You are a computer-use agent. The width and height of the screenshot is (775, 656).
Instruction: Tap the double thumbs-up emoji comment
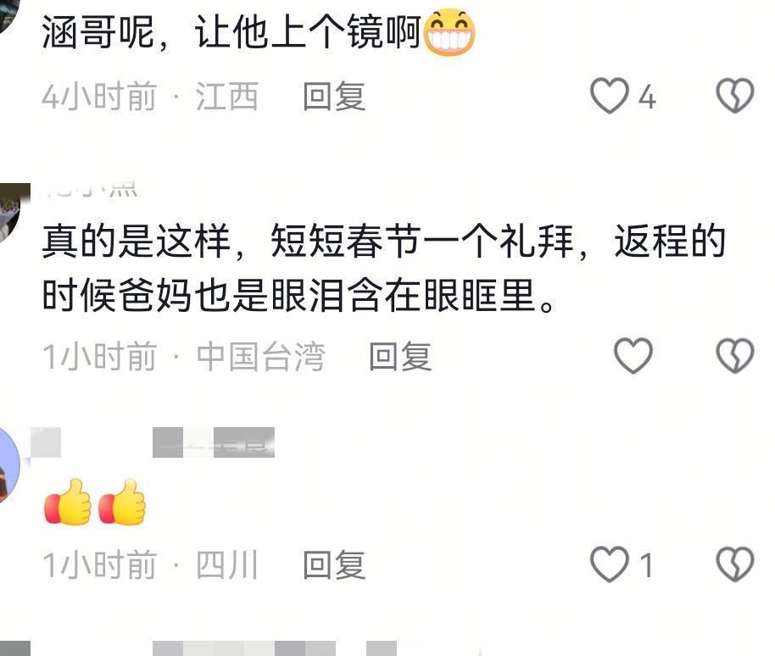[x=95, y=502]
